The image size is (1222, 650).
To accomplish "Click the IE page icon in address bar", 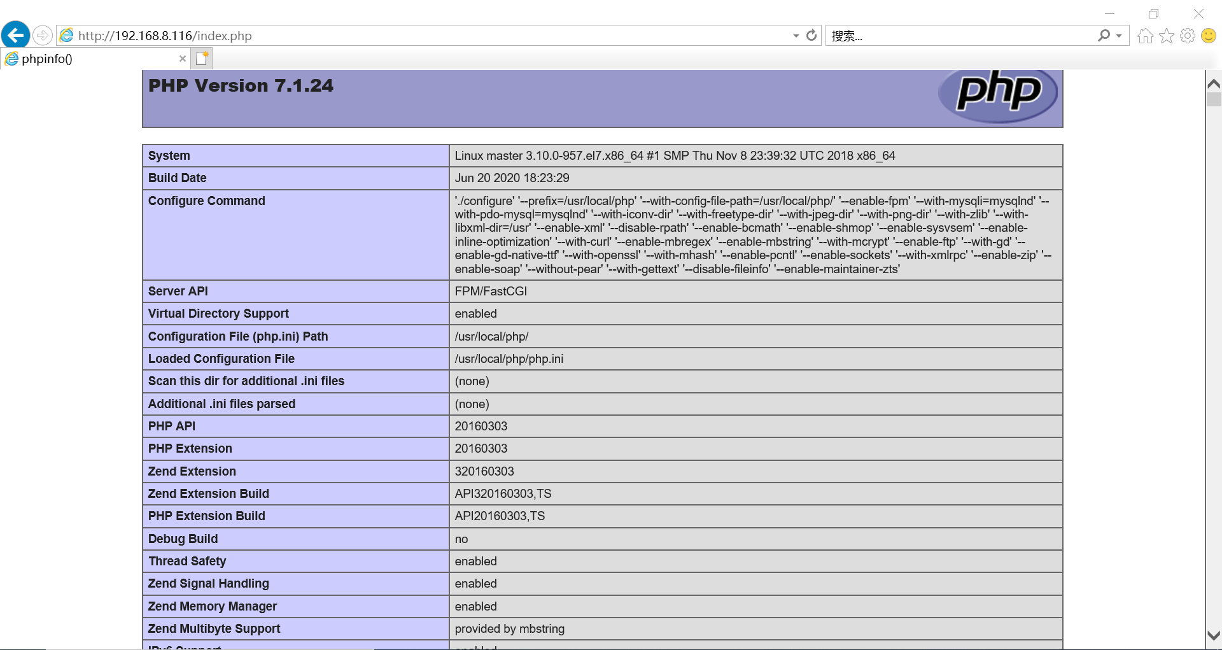I will coord(67,36).
